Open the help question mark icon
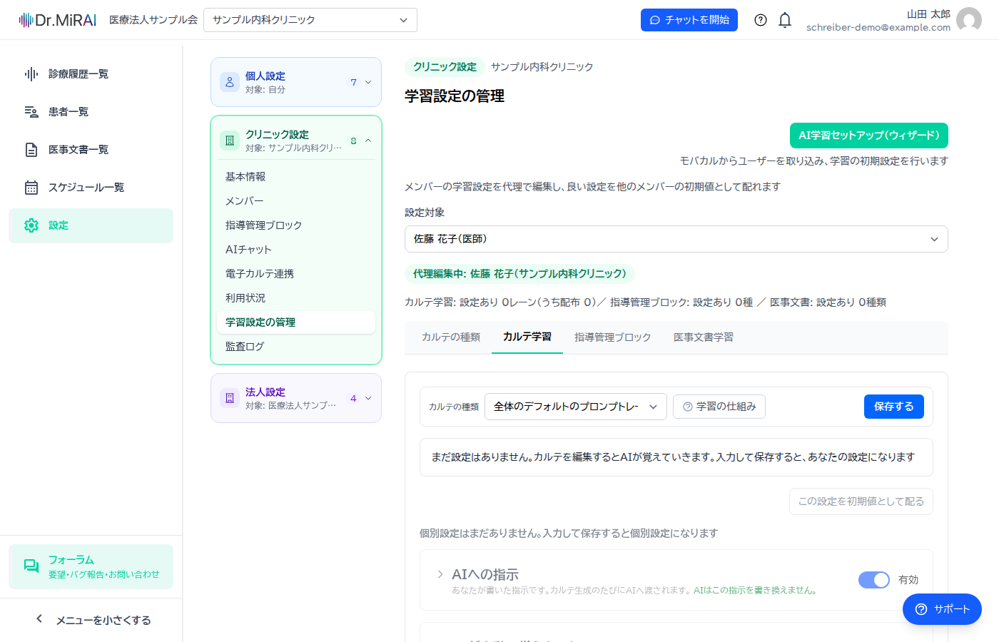The image size is (999, 642). pos(761,20)
